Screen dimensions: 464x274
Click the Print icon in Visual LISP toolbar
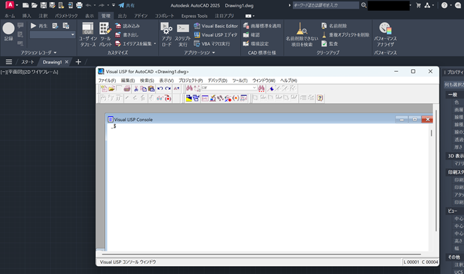pyautogui.click(x=127, y=88)
